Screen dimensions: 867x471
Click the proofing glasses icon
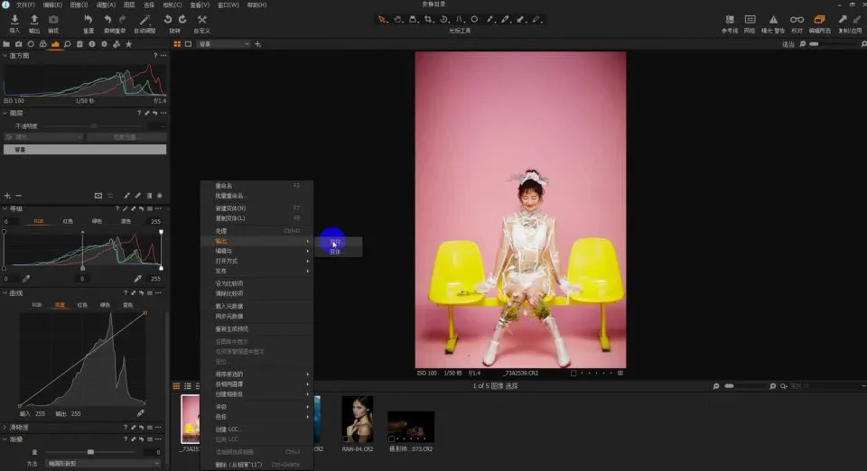(797, 20)
